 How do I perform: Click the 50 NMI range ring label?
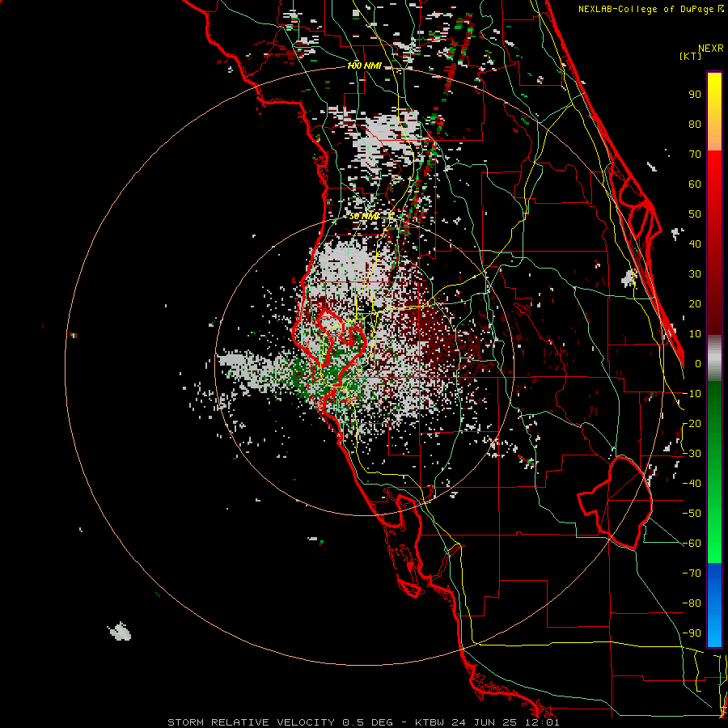(x=364, y=216)
